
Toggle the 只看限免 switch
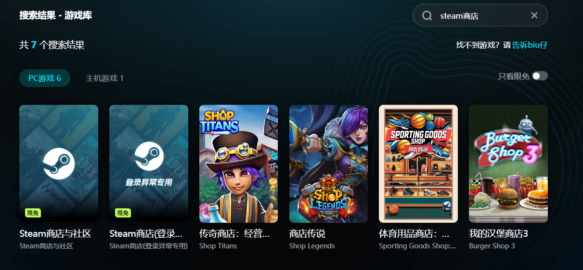(540, 76)
